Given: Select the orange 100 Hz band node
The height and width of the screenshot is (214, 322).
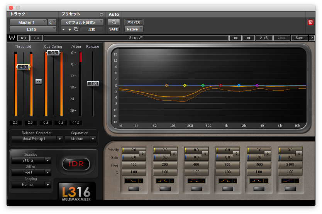Looking at the screenshot, I should coord(166,85).
